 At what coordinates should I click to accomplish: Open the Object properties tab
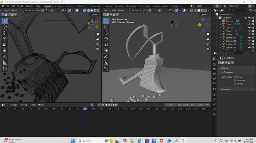point(214,95)
